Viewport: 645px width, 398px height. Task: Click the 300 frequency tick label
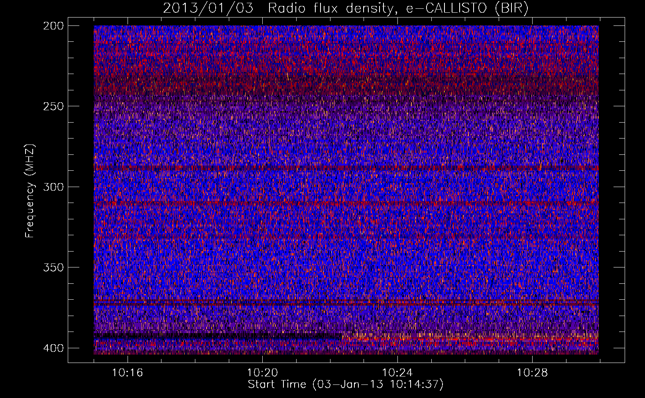click(53, 187)
